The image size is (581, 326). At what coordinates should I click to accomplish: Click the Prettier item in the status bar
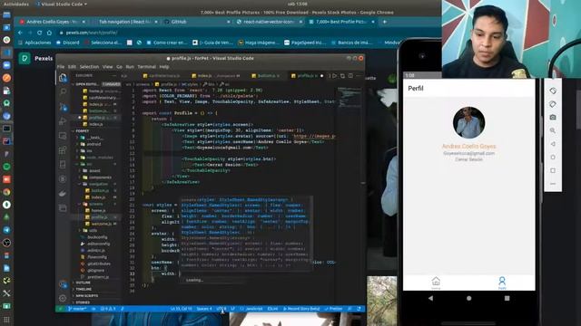pos(333,309)
